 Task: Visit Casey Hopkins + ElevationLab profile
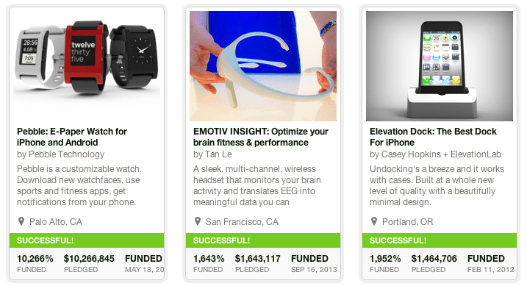click(x=441, y=154)
